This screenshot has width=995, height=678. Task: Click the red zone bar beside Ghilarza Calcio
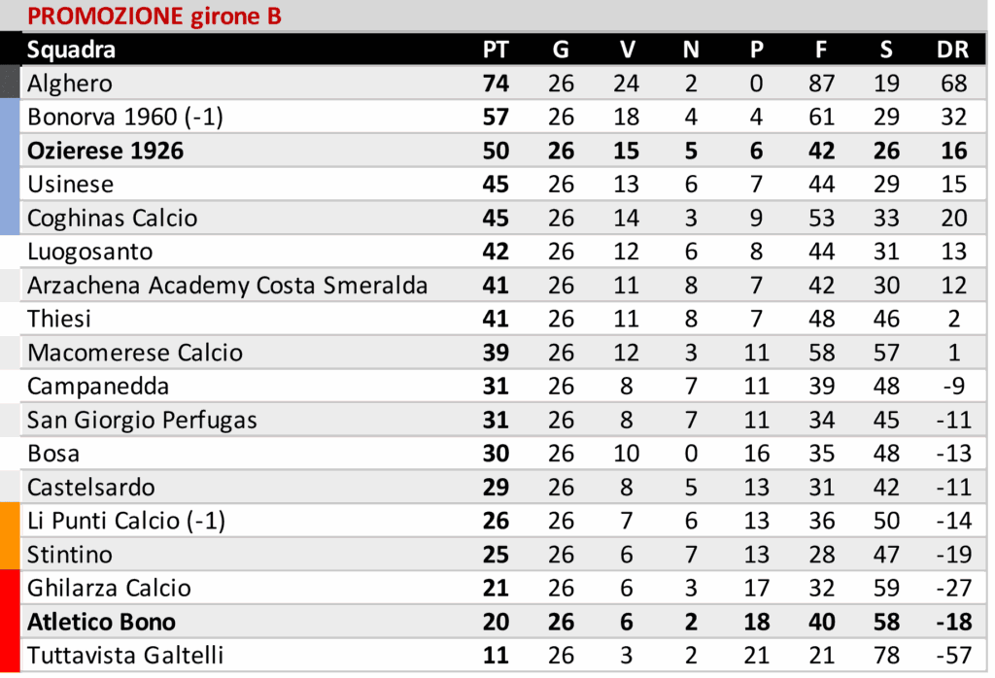10,589
